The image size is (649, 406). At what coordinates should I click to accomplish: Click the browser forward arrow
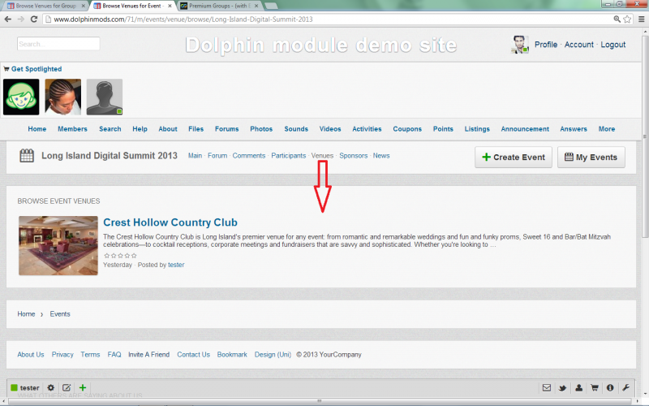coord(21,19)
